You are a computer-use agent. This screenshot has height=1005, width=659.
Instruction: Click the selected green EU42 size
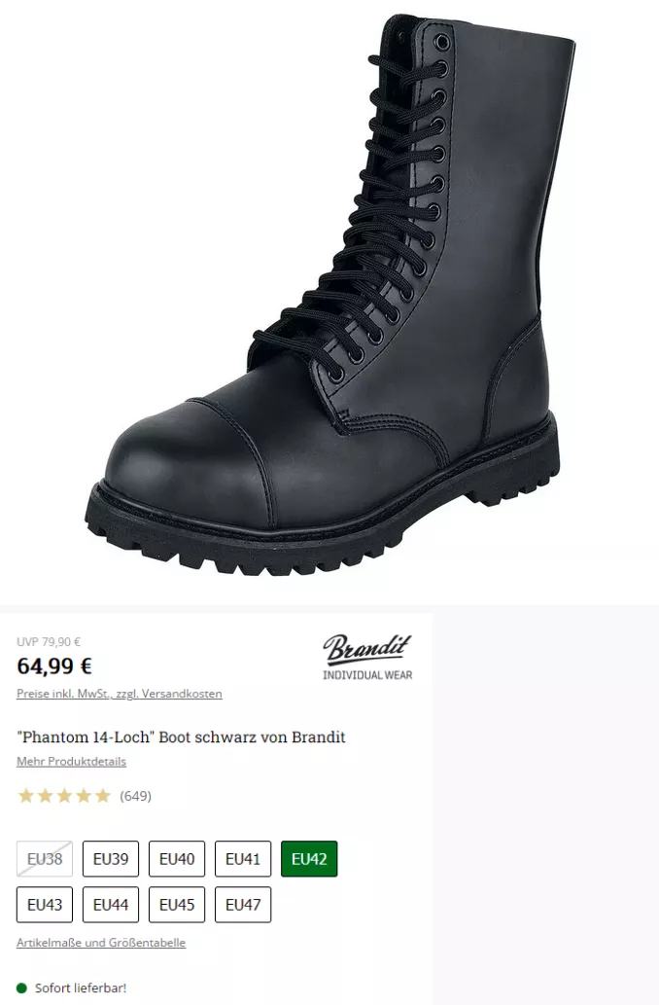[309, 859]
